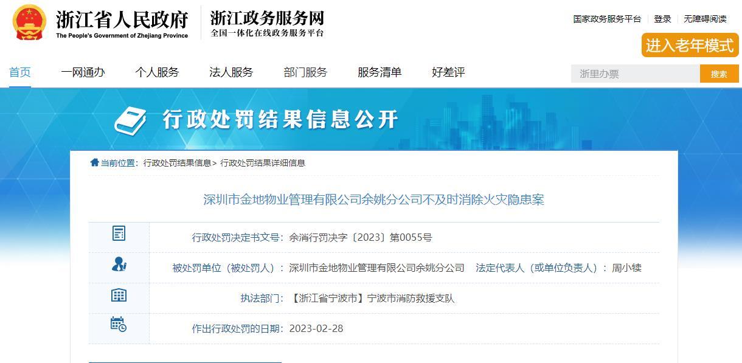
Task: Click the 当前位置 breadcrumb label
Action: coord(119,163)
